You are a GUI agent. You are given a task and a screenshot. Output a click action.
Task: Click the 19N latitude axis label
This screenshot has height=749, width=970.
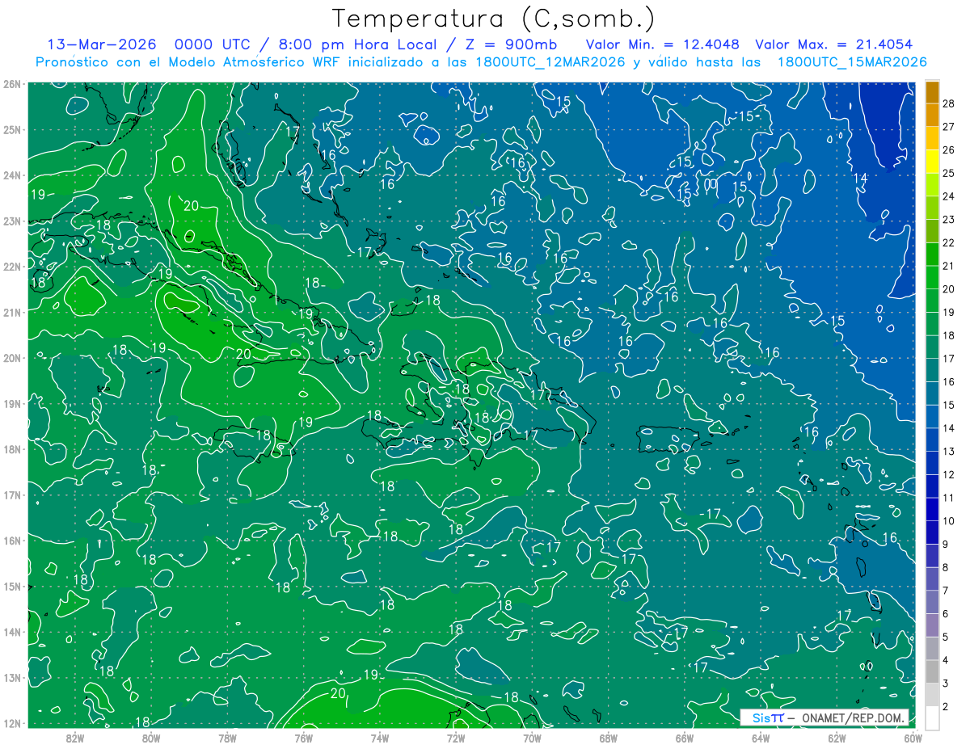pyautogui.click(x=12, y=404)
